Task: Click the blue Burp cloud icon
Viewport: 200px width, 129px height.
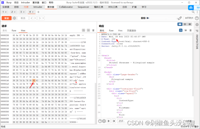Action: (x=191, y=8)
